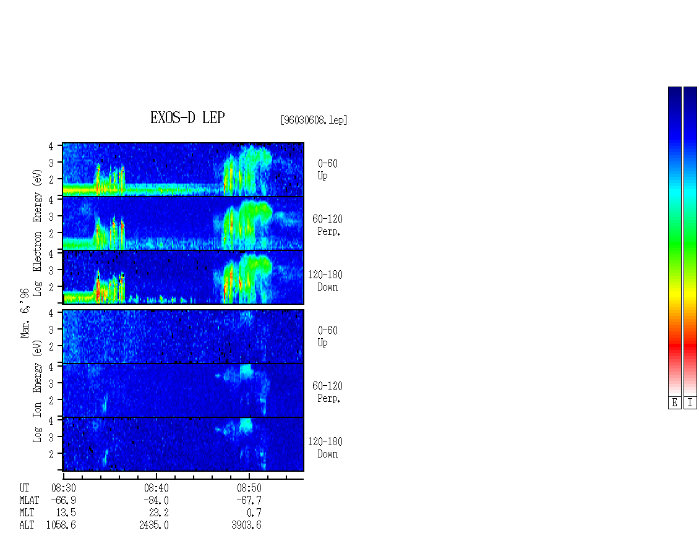Click the Mar. 6, '96 date label
Image resolution: width=699 pixels, height=541 pixels.
[25, 313]
